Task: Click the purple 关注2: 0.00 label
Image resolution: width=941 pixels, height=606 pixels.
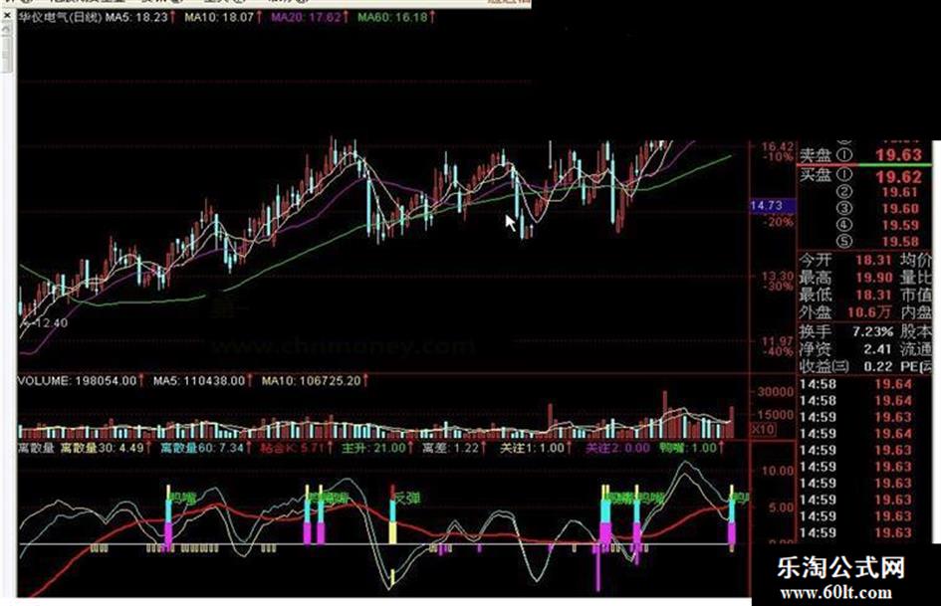Action: point(617,448)
